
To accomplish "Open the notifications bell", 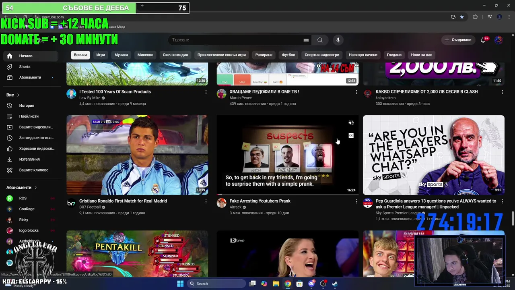I will (x=483, y=40).
